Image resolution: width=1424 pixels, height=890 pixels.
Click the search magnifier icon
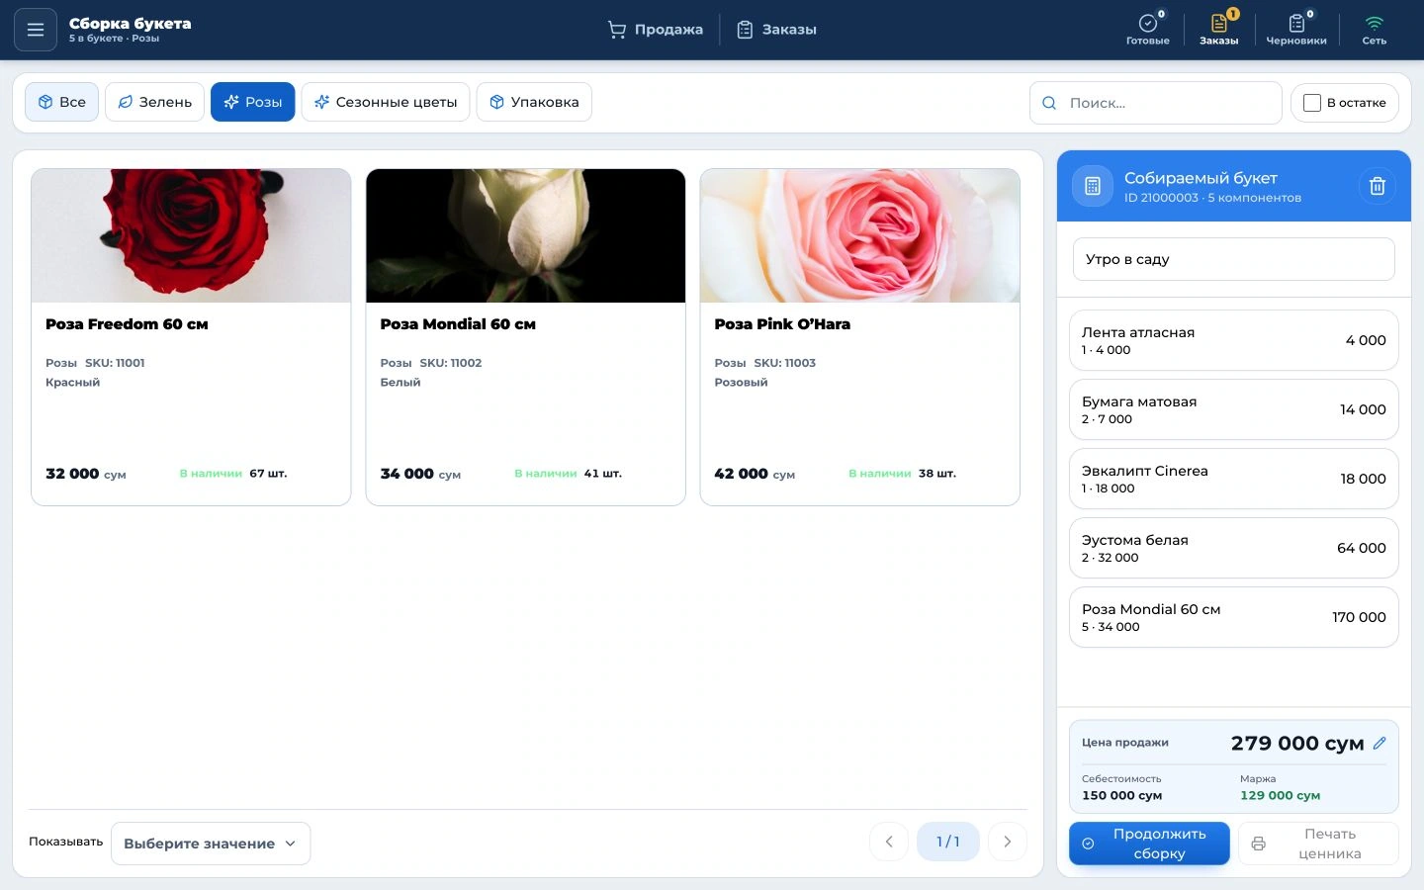[1050, 103]
